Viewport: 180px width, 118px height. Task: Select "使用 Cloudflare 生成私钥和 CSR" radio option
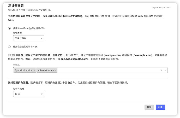(9, 28)
